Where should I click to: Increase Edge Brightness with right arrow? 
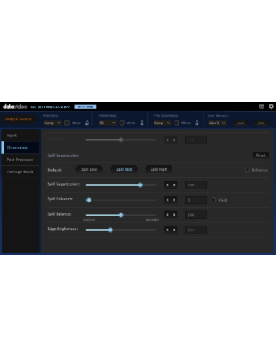tap(174, 230)
